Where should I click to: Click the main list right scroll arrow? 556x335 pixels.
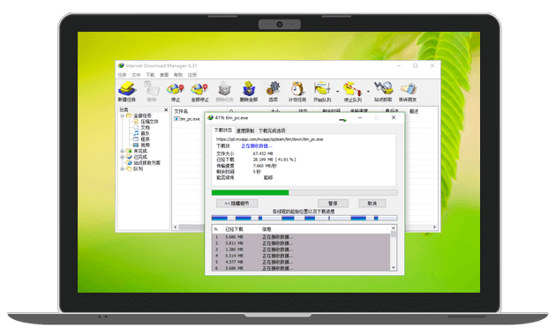434,227
